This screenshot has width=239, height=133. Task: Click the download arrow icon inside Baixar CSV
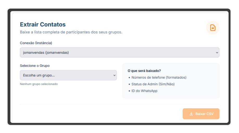coord(191,114)
